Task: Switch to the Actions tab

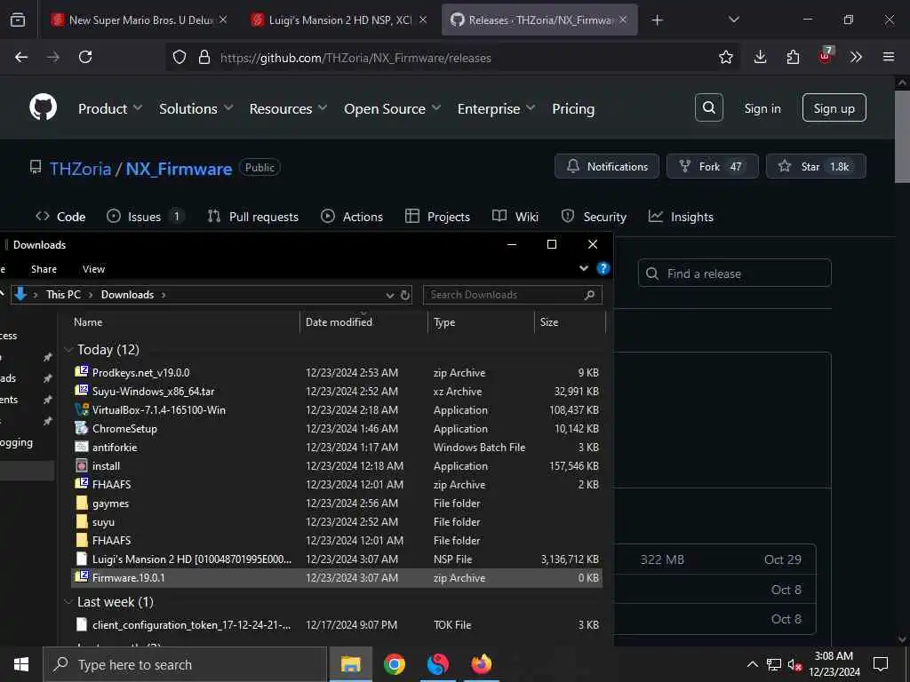Action: (x=352, y=217)
